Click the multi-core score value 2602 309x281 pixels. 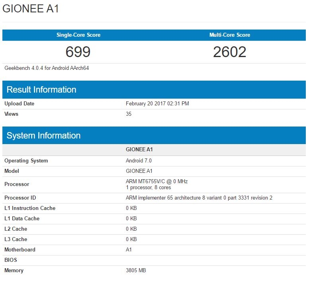coord(230,52)
